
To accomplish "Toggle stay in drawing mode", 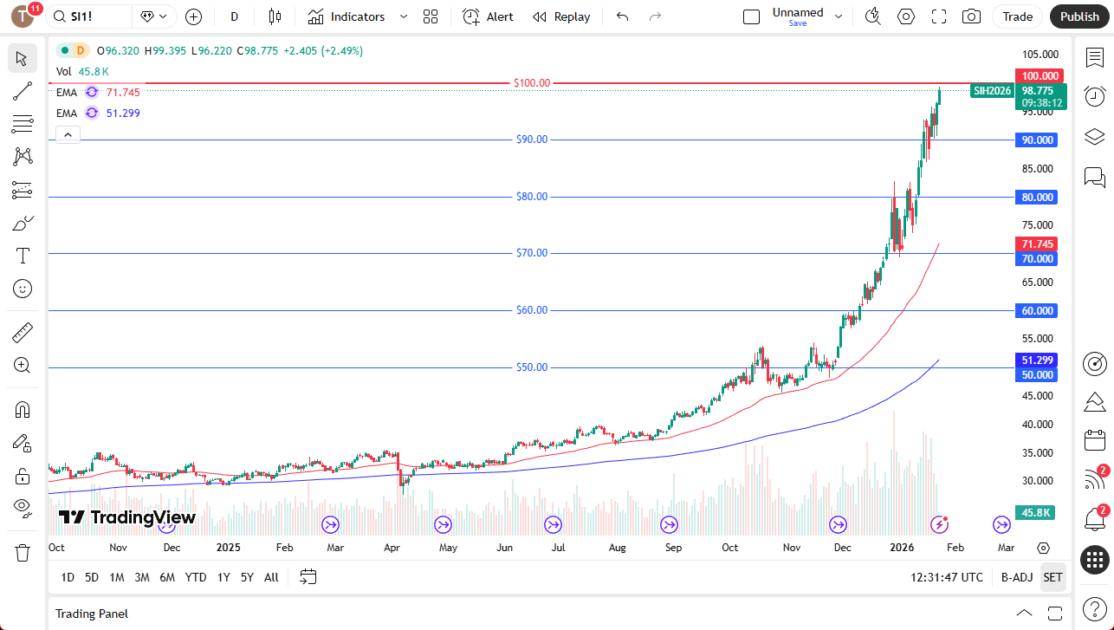I will 23,442.
